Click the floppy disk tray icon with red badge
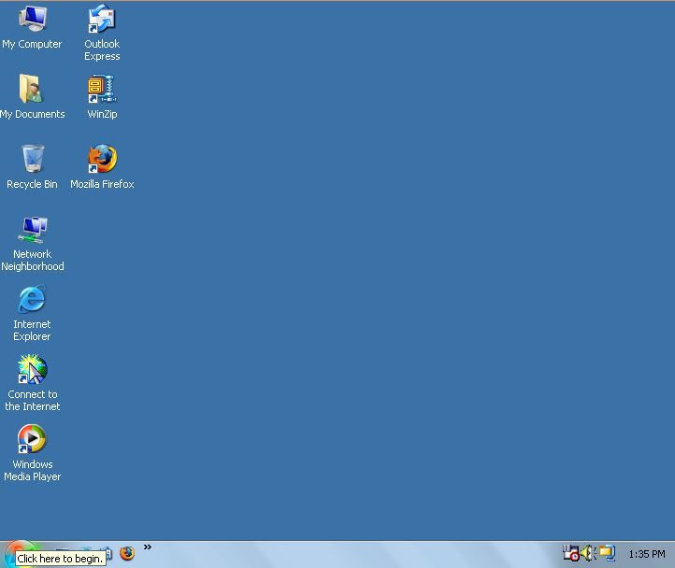 (571, 553)
